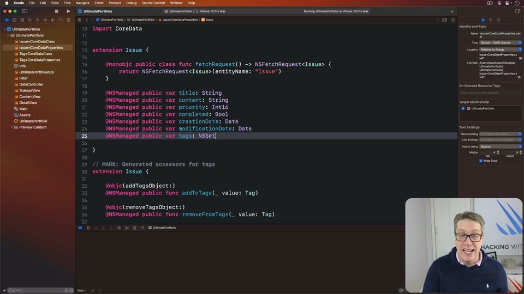524x294 pixels.
Task: Open the Editor menu
Action: pyautogui.click(x=99, y=3)
